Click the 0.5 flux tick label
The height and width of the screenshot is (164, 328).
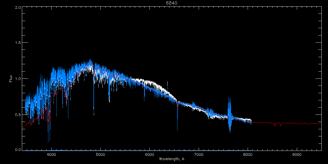point(18,115)
